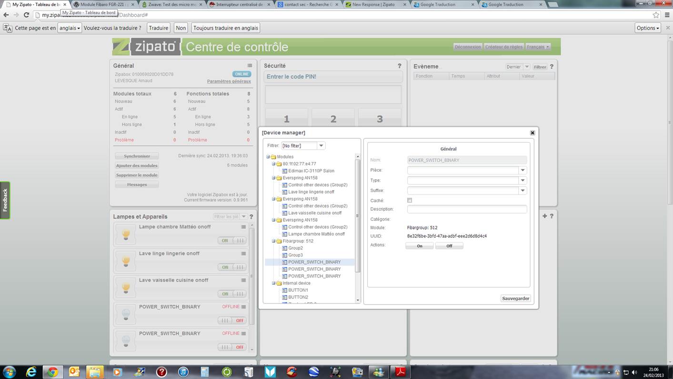The image size is (673, 379).
Task: Close the Device manager dialog
Action: (532, 133)
